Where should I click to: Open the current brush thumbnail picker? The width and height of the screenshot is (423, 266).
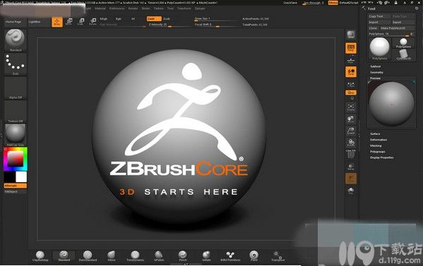(16, 40)
